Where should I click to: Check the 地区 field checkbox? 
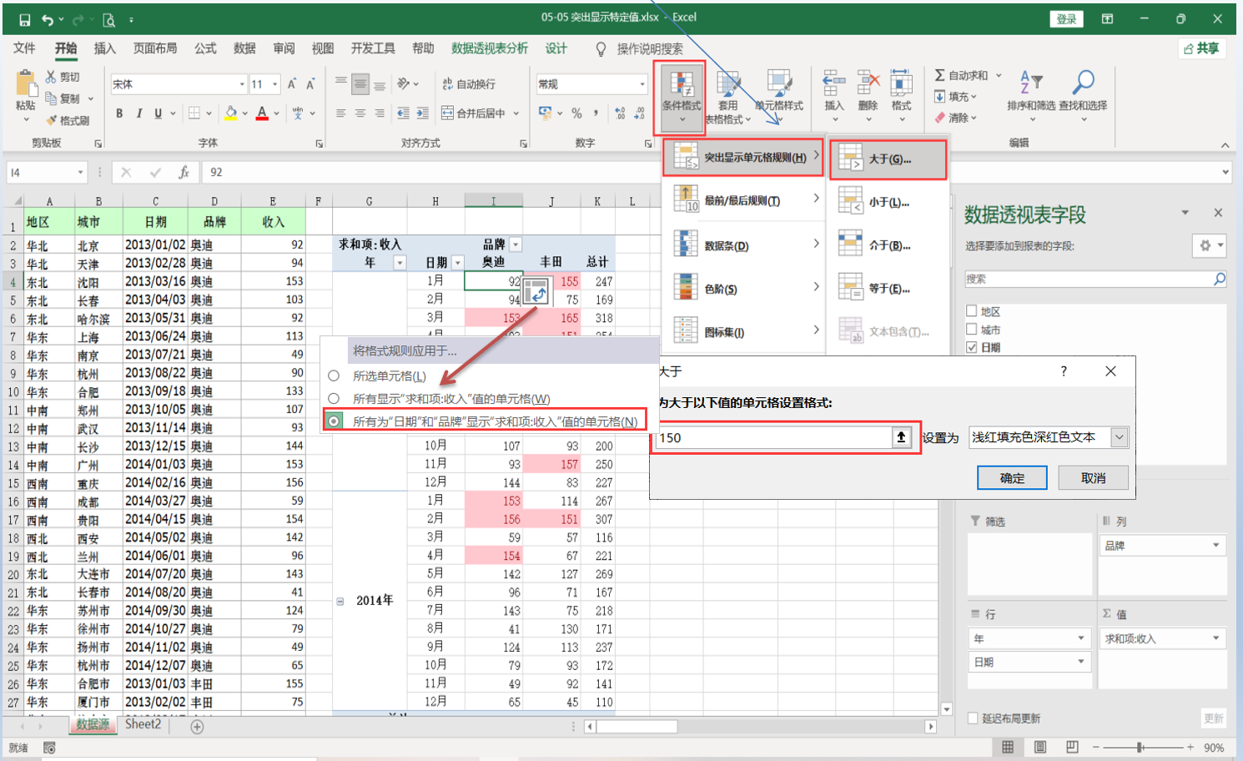point(972,311)
